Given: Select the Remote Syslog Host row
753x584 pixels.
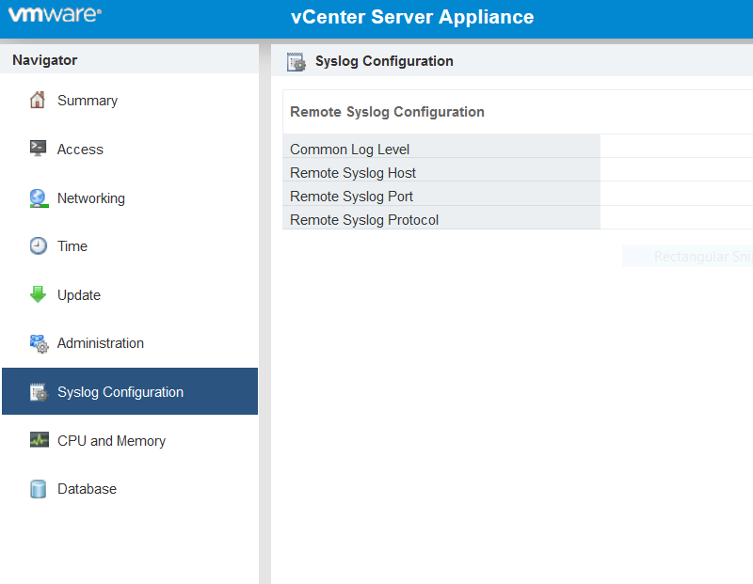Looking at the screenshot, I should (442, 172).
